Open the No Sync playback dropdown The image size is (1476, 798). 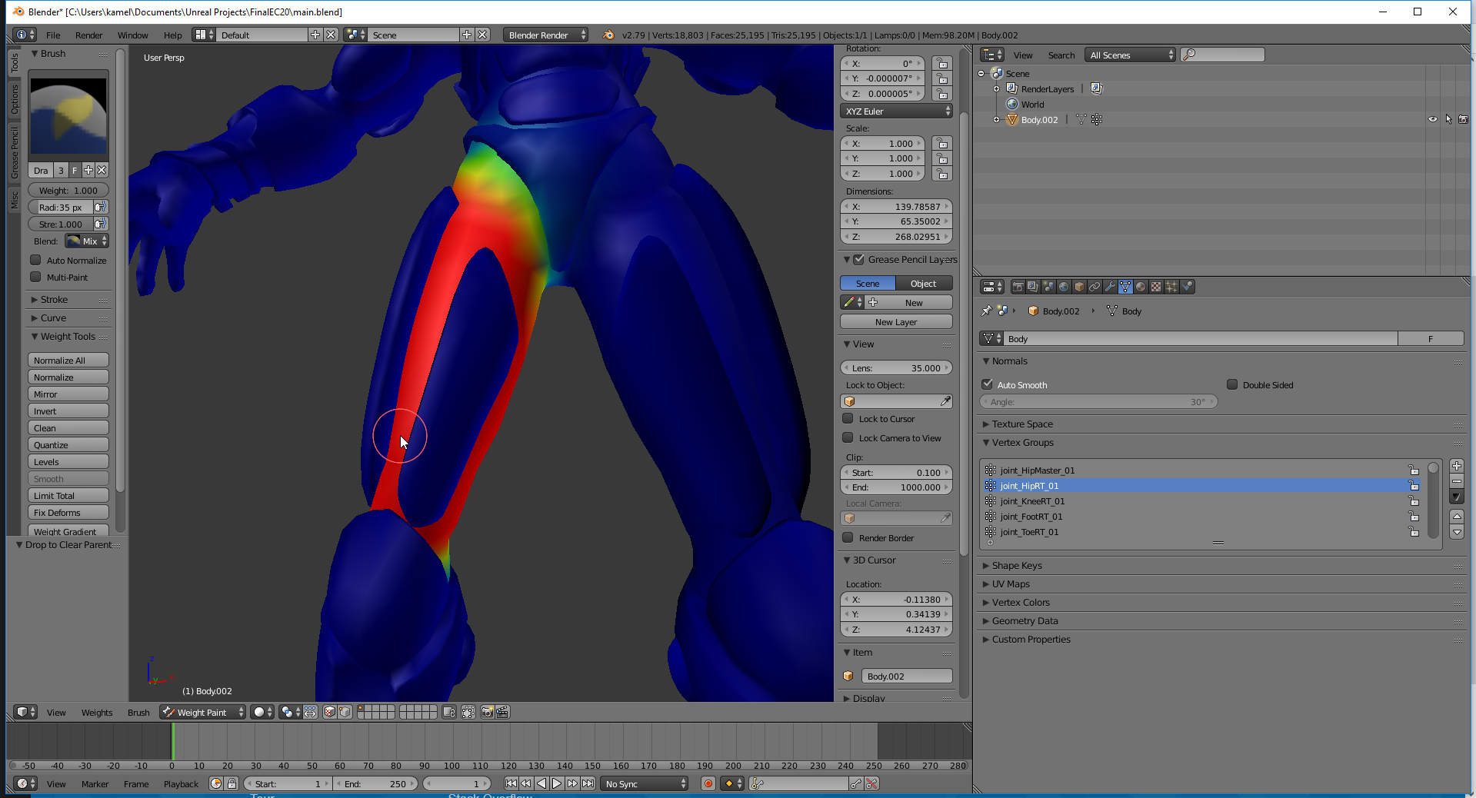tap(645, 783)
